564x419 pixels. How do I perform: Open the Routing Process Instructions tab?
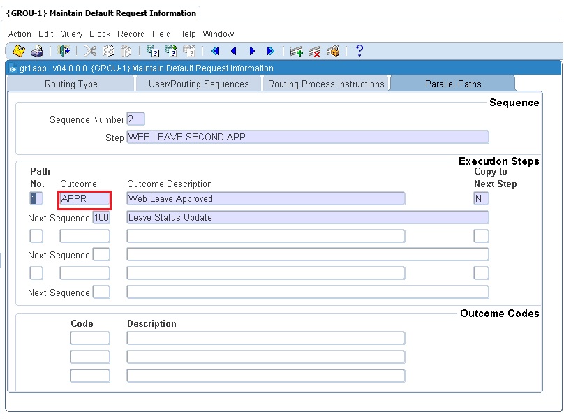click(326, 84)
